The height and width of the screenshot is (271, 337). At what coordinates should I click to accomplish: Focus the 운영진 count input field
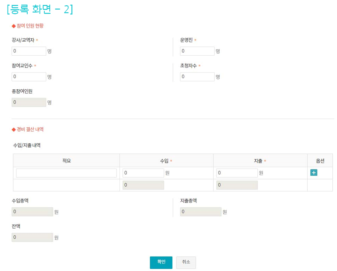197,51
